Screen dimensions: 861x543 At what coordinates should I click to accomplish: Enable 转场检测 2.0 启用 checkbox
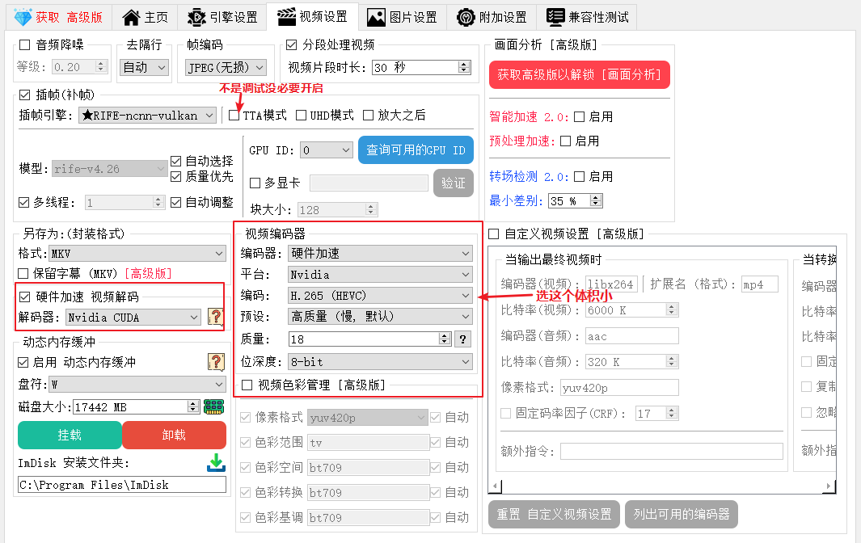(x=579, y=177)
